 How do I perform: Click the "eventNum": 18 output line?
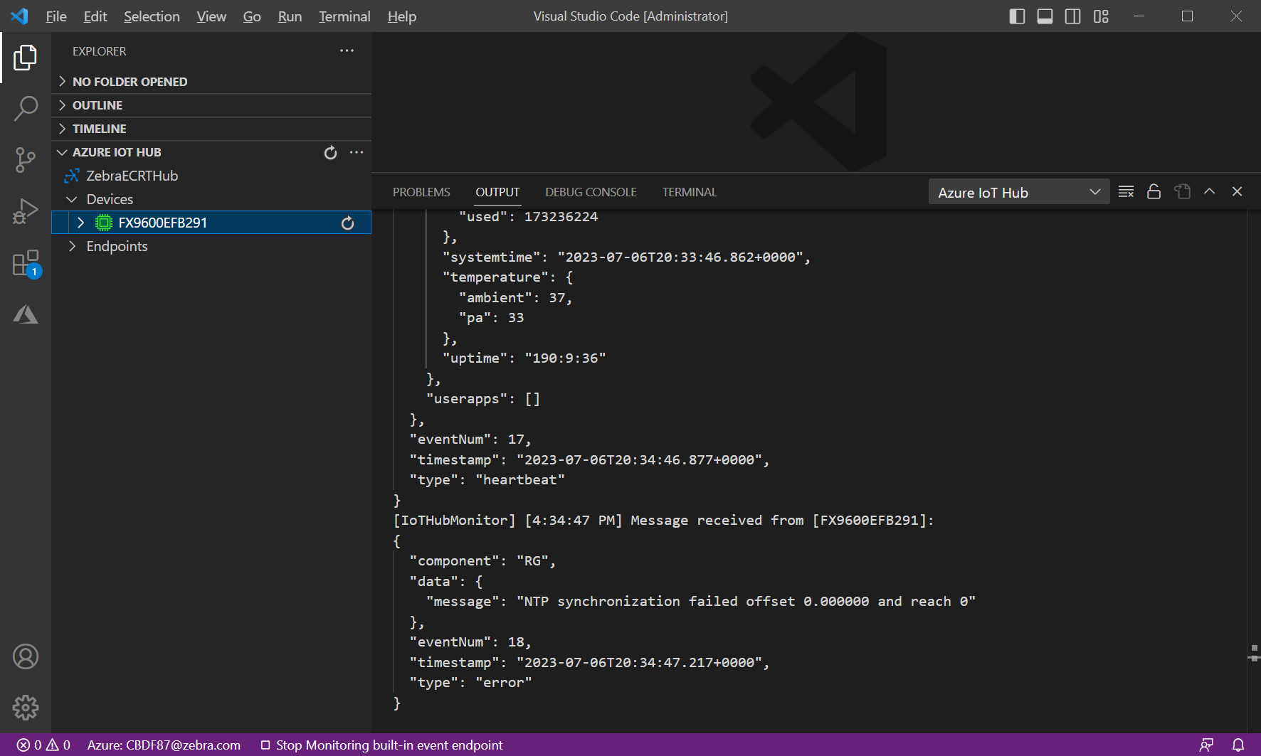click(470, 642)
